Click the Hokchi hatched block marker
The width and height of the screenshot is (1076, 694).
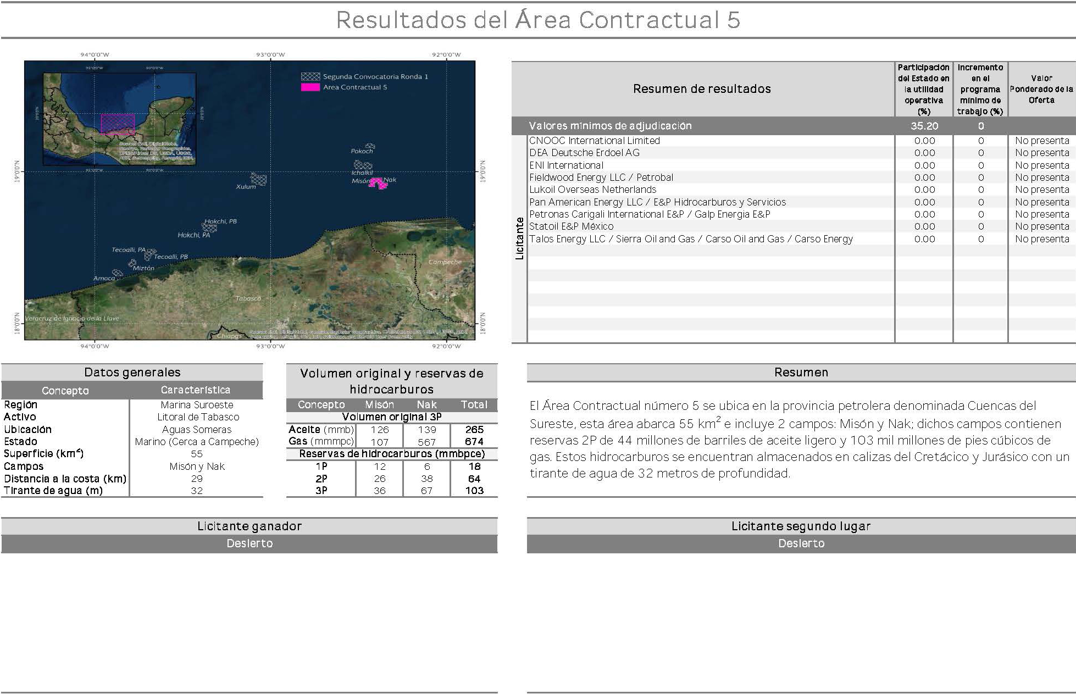pyautogui.click(x=209, y=227)
